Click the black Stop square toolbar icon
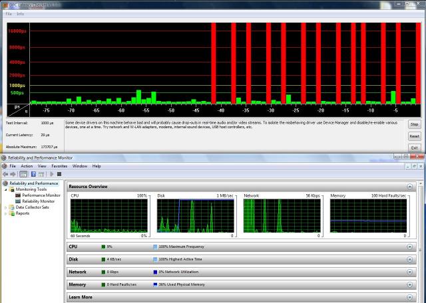The height and width of the screenshot is (303, 426). (x=59, y=174)
